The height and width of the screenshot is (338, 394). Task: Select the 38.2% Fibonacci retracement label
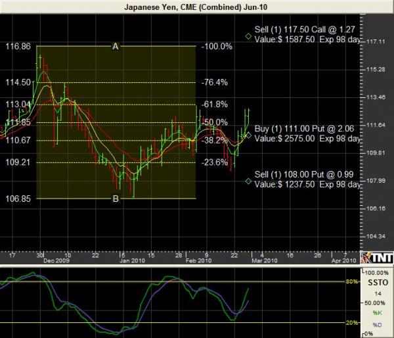click(x=215, y=140)
